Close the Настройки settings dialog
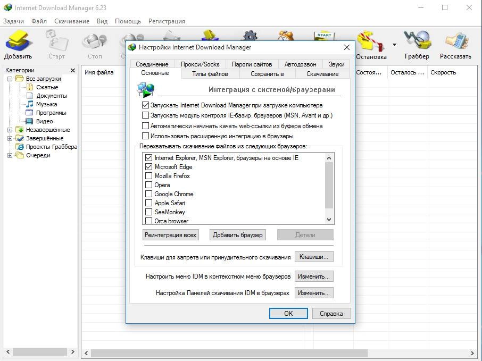The height and width of the screenshot is (361, 482). (347, 47)
